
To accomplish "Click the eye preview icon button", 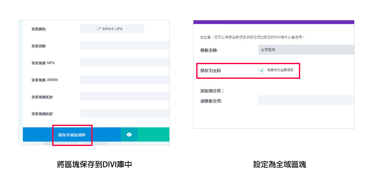I will point(129,135).
